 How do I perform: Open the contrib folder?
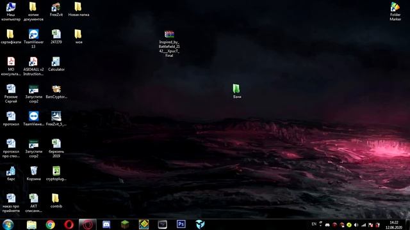56,201
